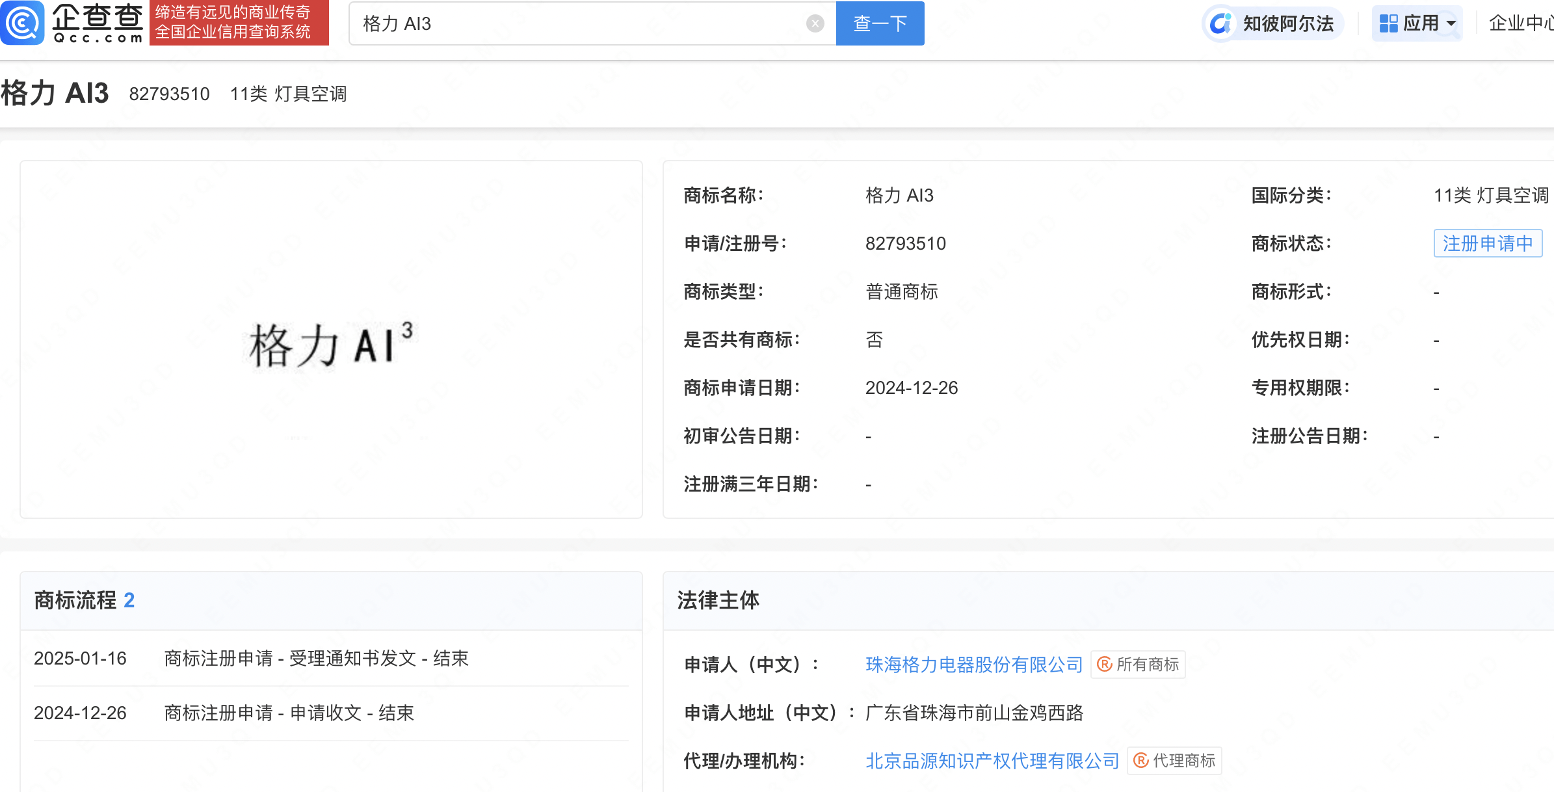Select application date 2024-12-26 value
The height and width of the screenshot is (792, 1554).
[x=911, y=388]
